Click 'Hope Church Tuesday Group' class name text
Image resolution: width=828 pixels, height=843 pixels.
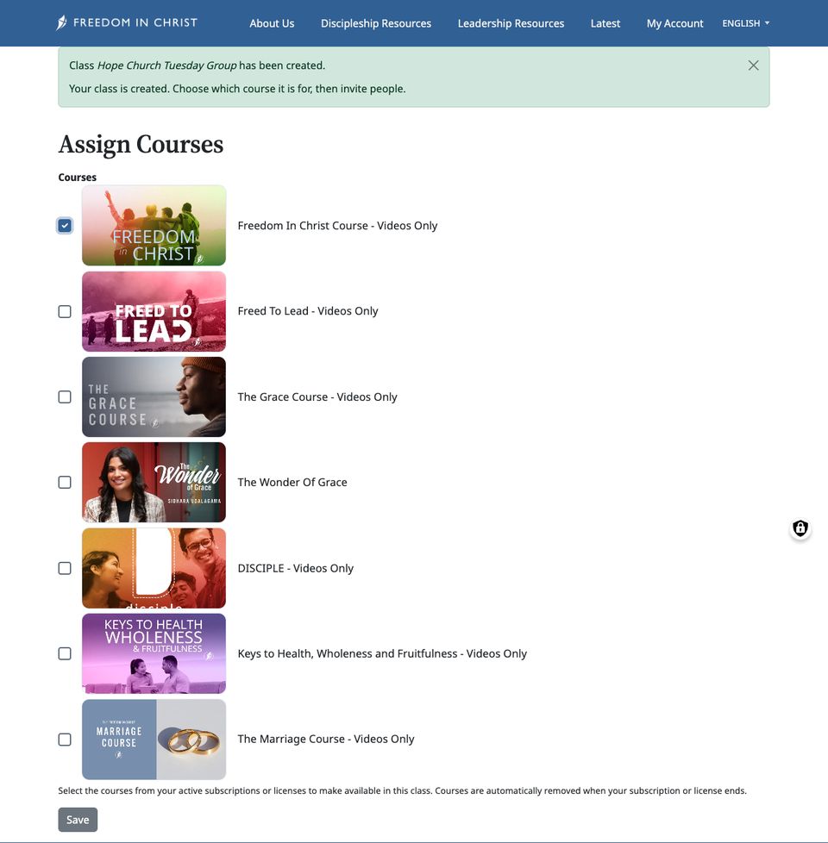[x=166, y=66]
